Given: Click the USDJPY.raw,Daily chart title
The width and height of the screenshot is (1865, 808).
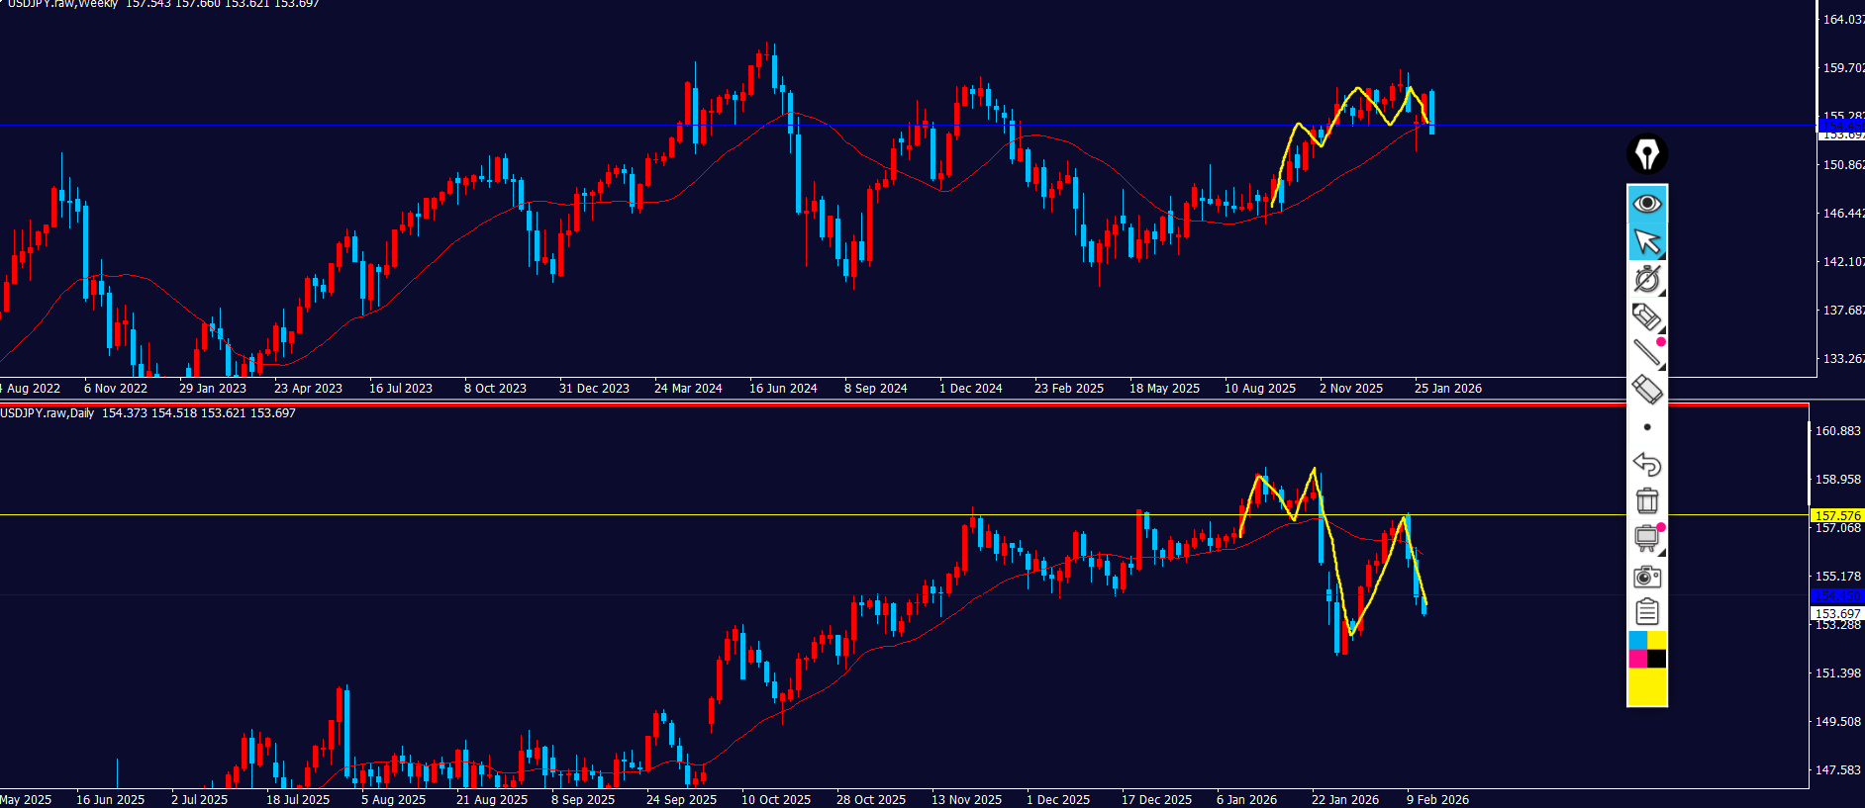Looking at the screenshot, I should tap(48, 413).
